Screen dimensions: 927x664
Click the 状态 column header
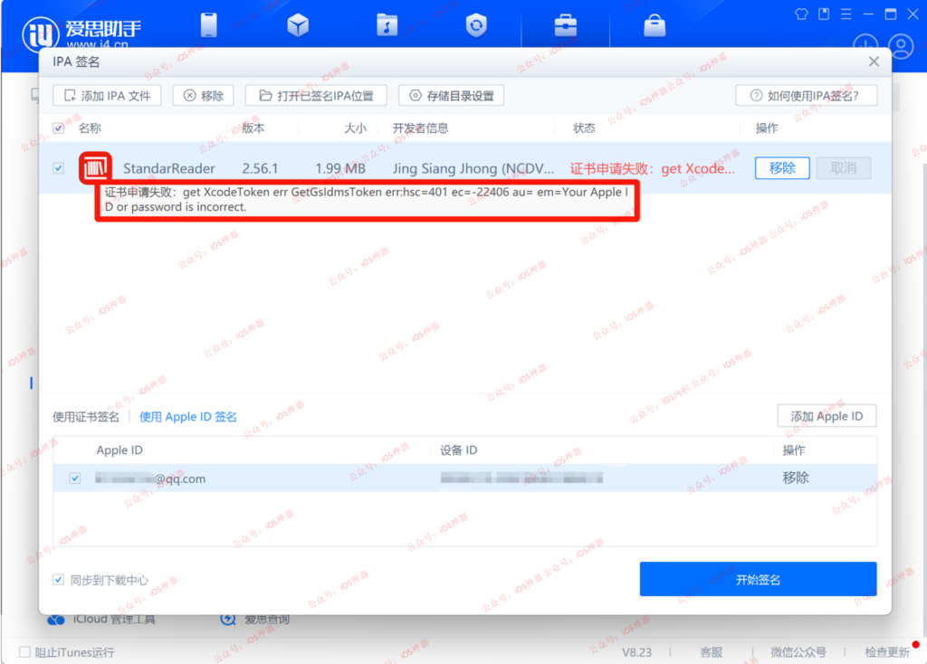[584, 128]
